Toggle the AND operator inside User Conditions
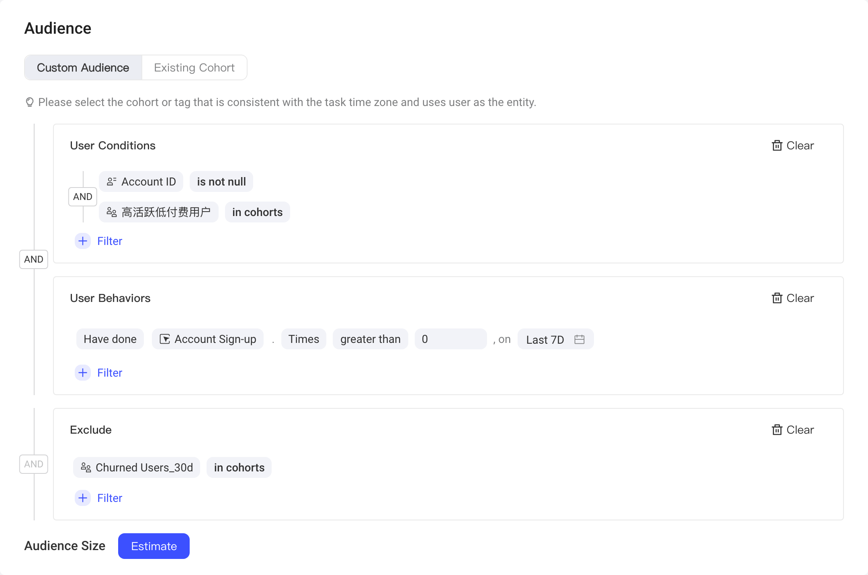The image size is (868, 575). click(x=83, y=197)
